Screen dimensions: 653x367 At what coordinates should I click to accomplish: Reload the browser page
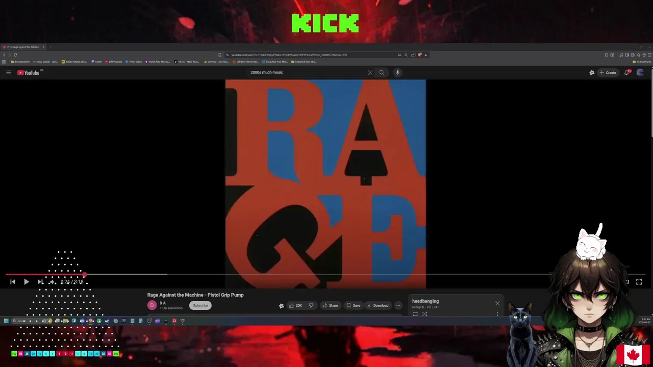(x=16, y=55)
